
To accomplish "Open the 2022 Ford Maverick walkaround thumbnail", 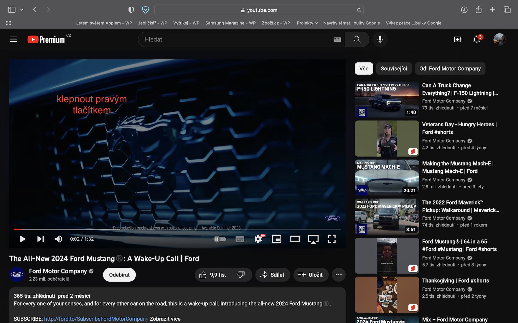I will (x=387, y=217).
